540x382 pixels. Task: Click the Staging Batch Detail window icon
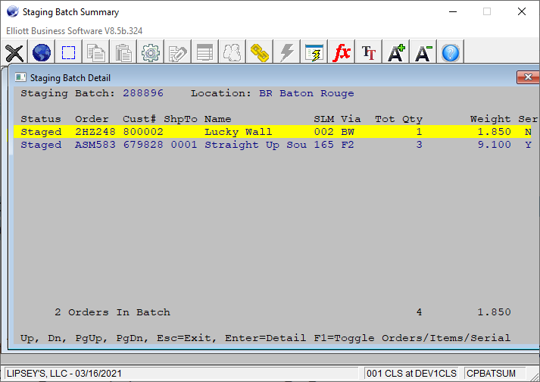point(20,77)
